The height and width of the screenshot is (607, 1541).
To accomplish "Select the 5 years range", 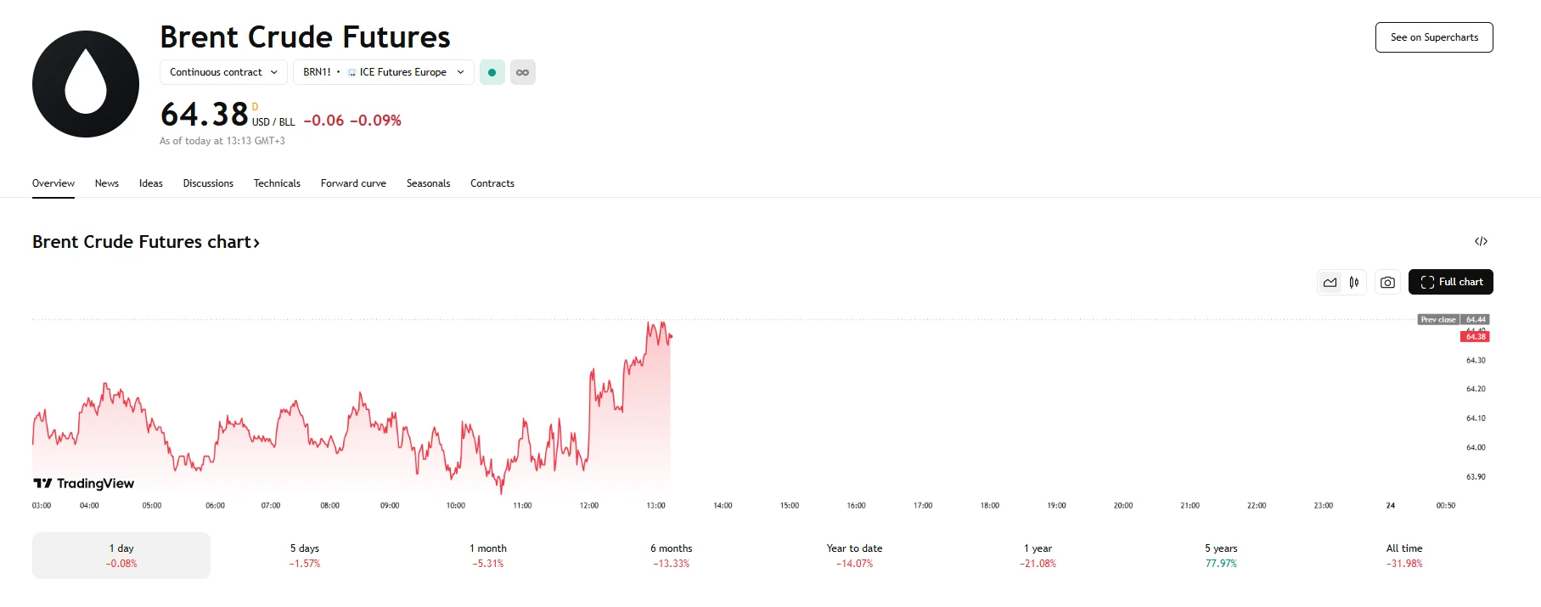I will [x=1221, y=555].
